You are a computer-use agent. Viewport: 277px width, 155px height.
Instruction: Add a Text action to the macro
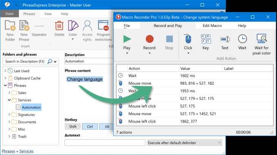(225, 40)
